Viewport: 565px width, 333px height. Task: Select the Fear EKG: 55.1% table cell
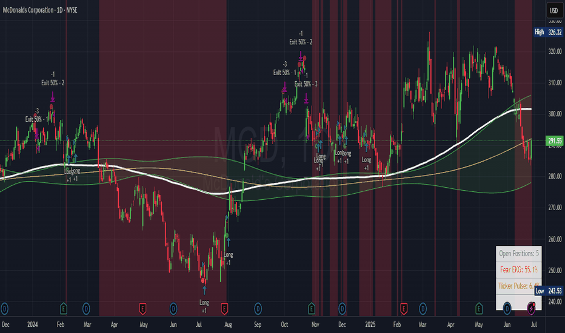[518, 269]
